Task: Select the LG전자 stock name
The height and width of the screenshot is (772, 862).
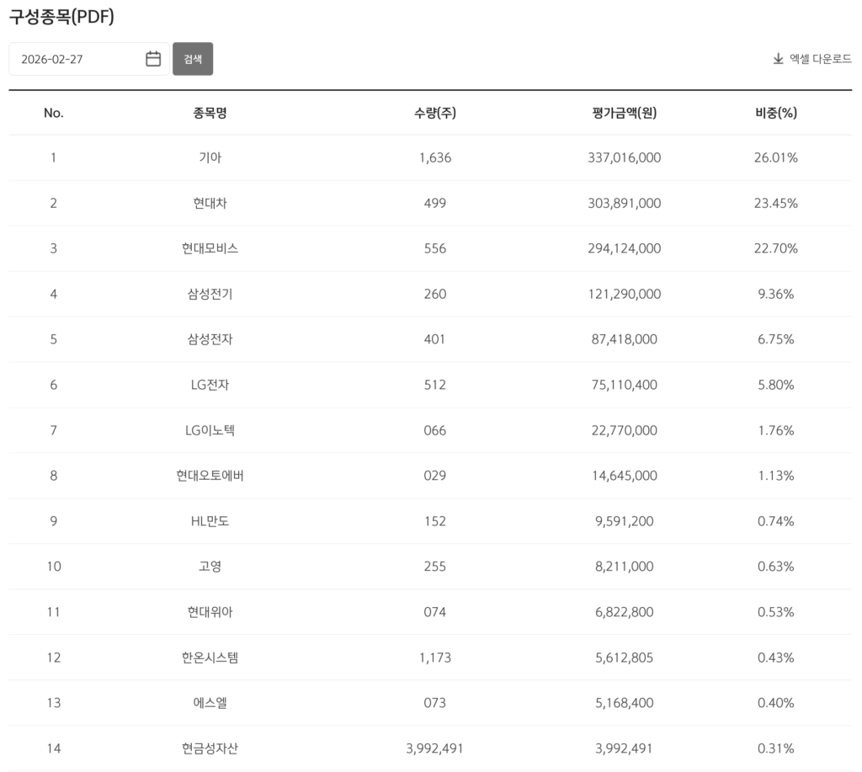Action: (x=210, y=385)
